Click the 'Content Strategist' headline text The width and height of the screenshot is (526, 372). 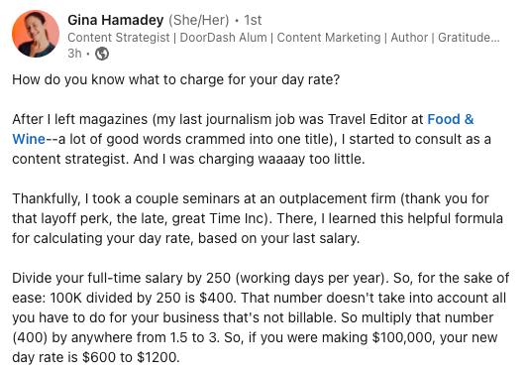pos(119,38)
